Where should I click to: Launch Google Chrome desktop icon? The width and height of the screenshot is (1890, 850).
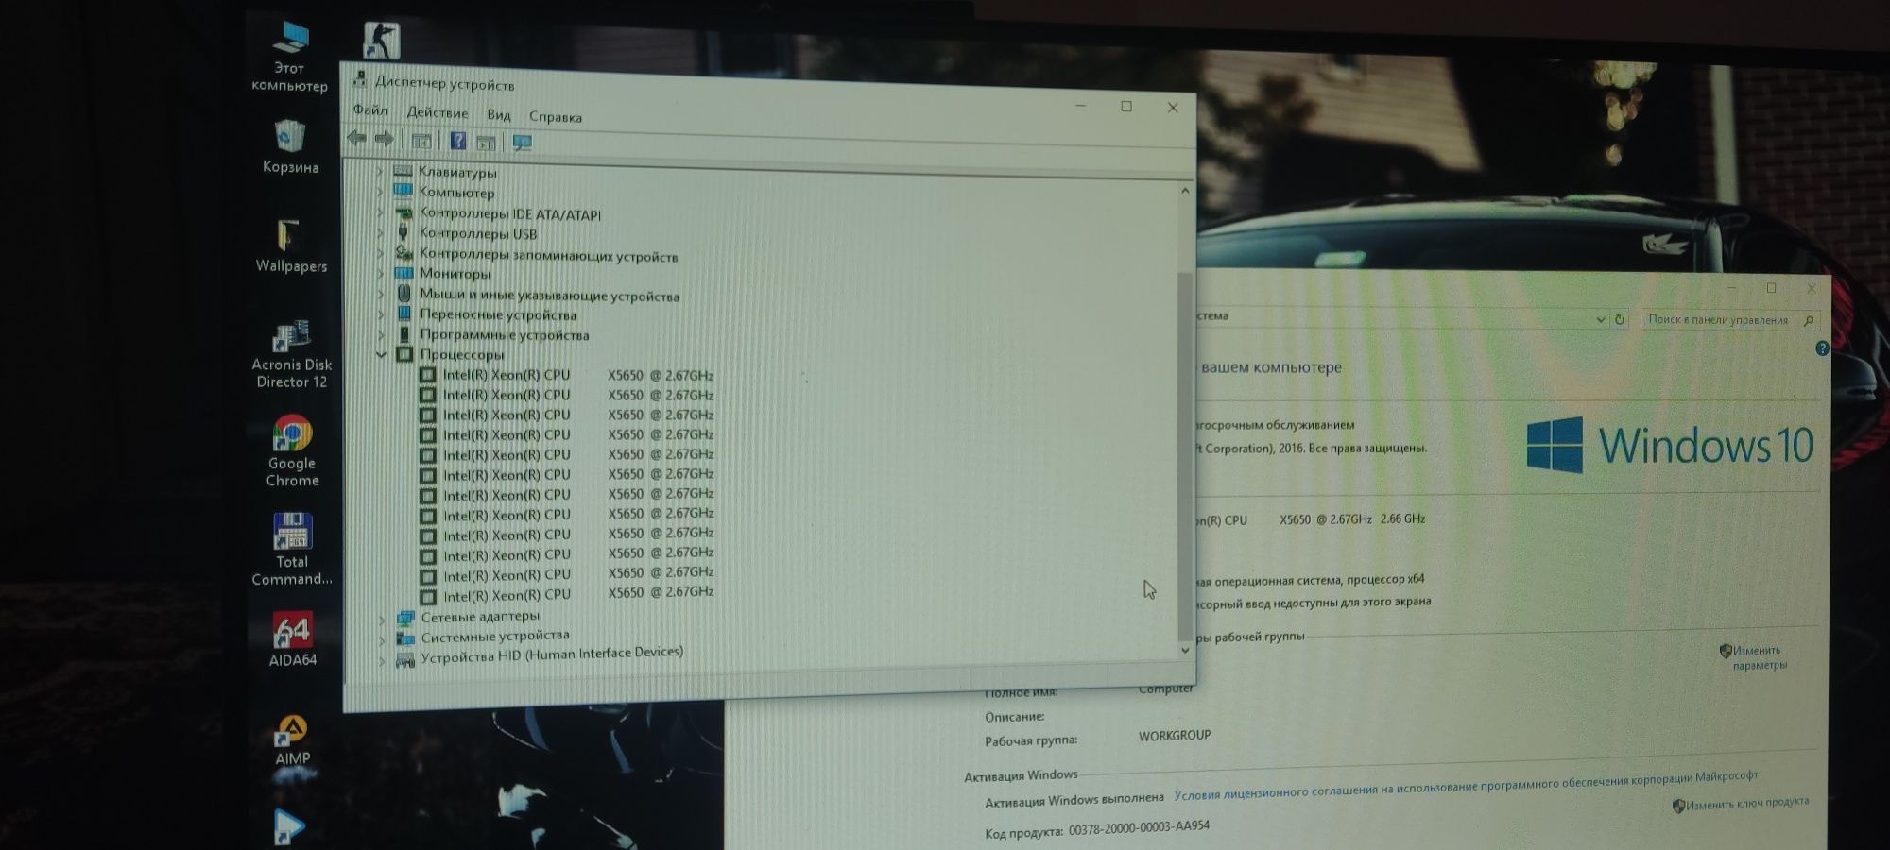[x=292, y=451]
